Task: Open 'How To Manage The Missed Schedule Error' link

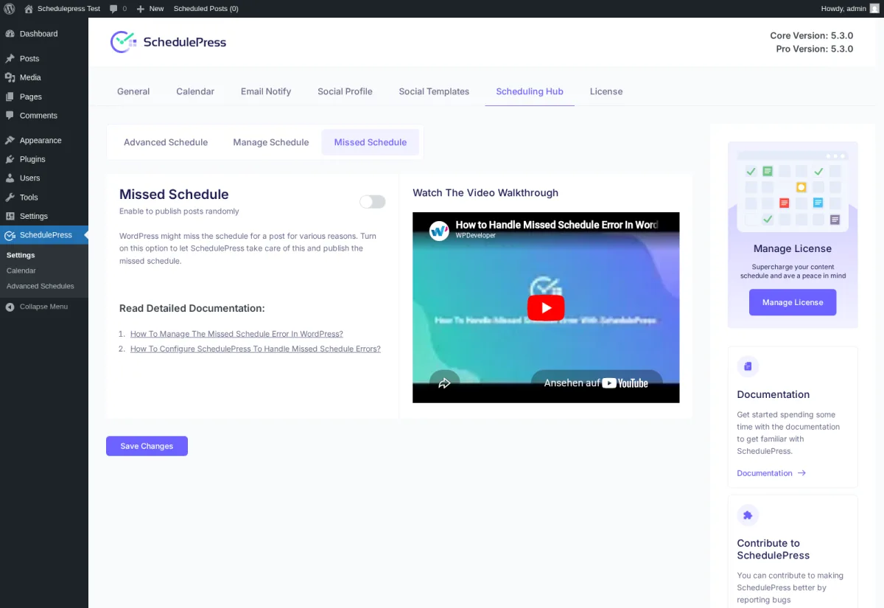Action: pos(236,334)
